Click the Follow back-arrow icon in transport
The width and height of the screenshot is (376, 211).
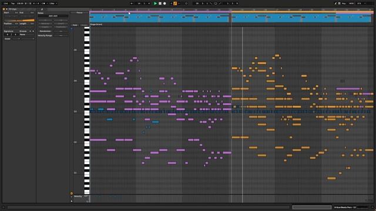coord(132,4)
